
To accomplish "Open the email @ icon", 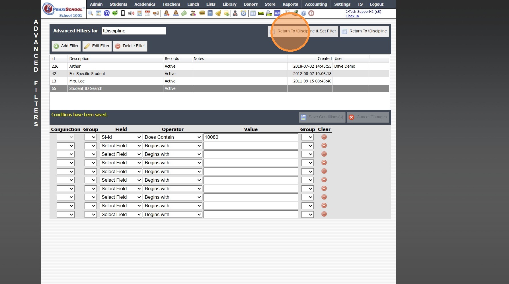I will [x=107, y=13].
